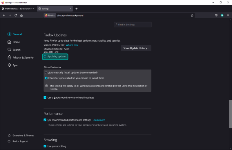Screen dimensions: 232x150
Task: Click the vertical page scrollbar thumb
Action: [230, 114]
